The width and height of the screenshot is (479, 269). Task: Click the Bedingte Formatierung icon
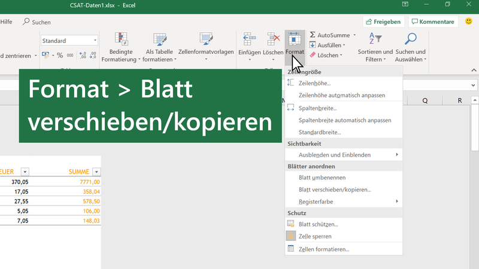point(121,40)
